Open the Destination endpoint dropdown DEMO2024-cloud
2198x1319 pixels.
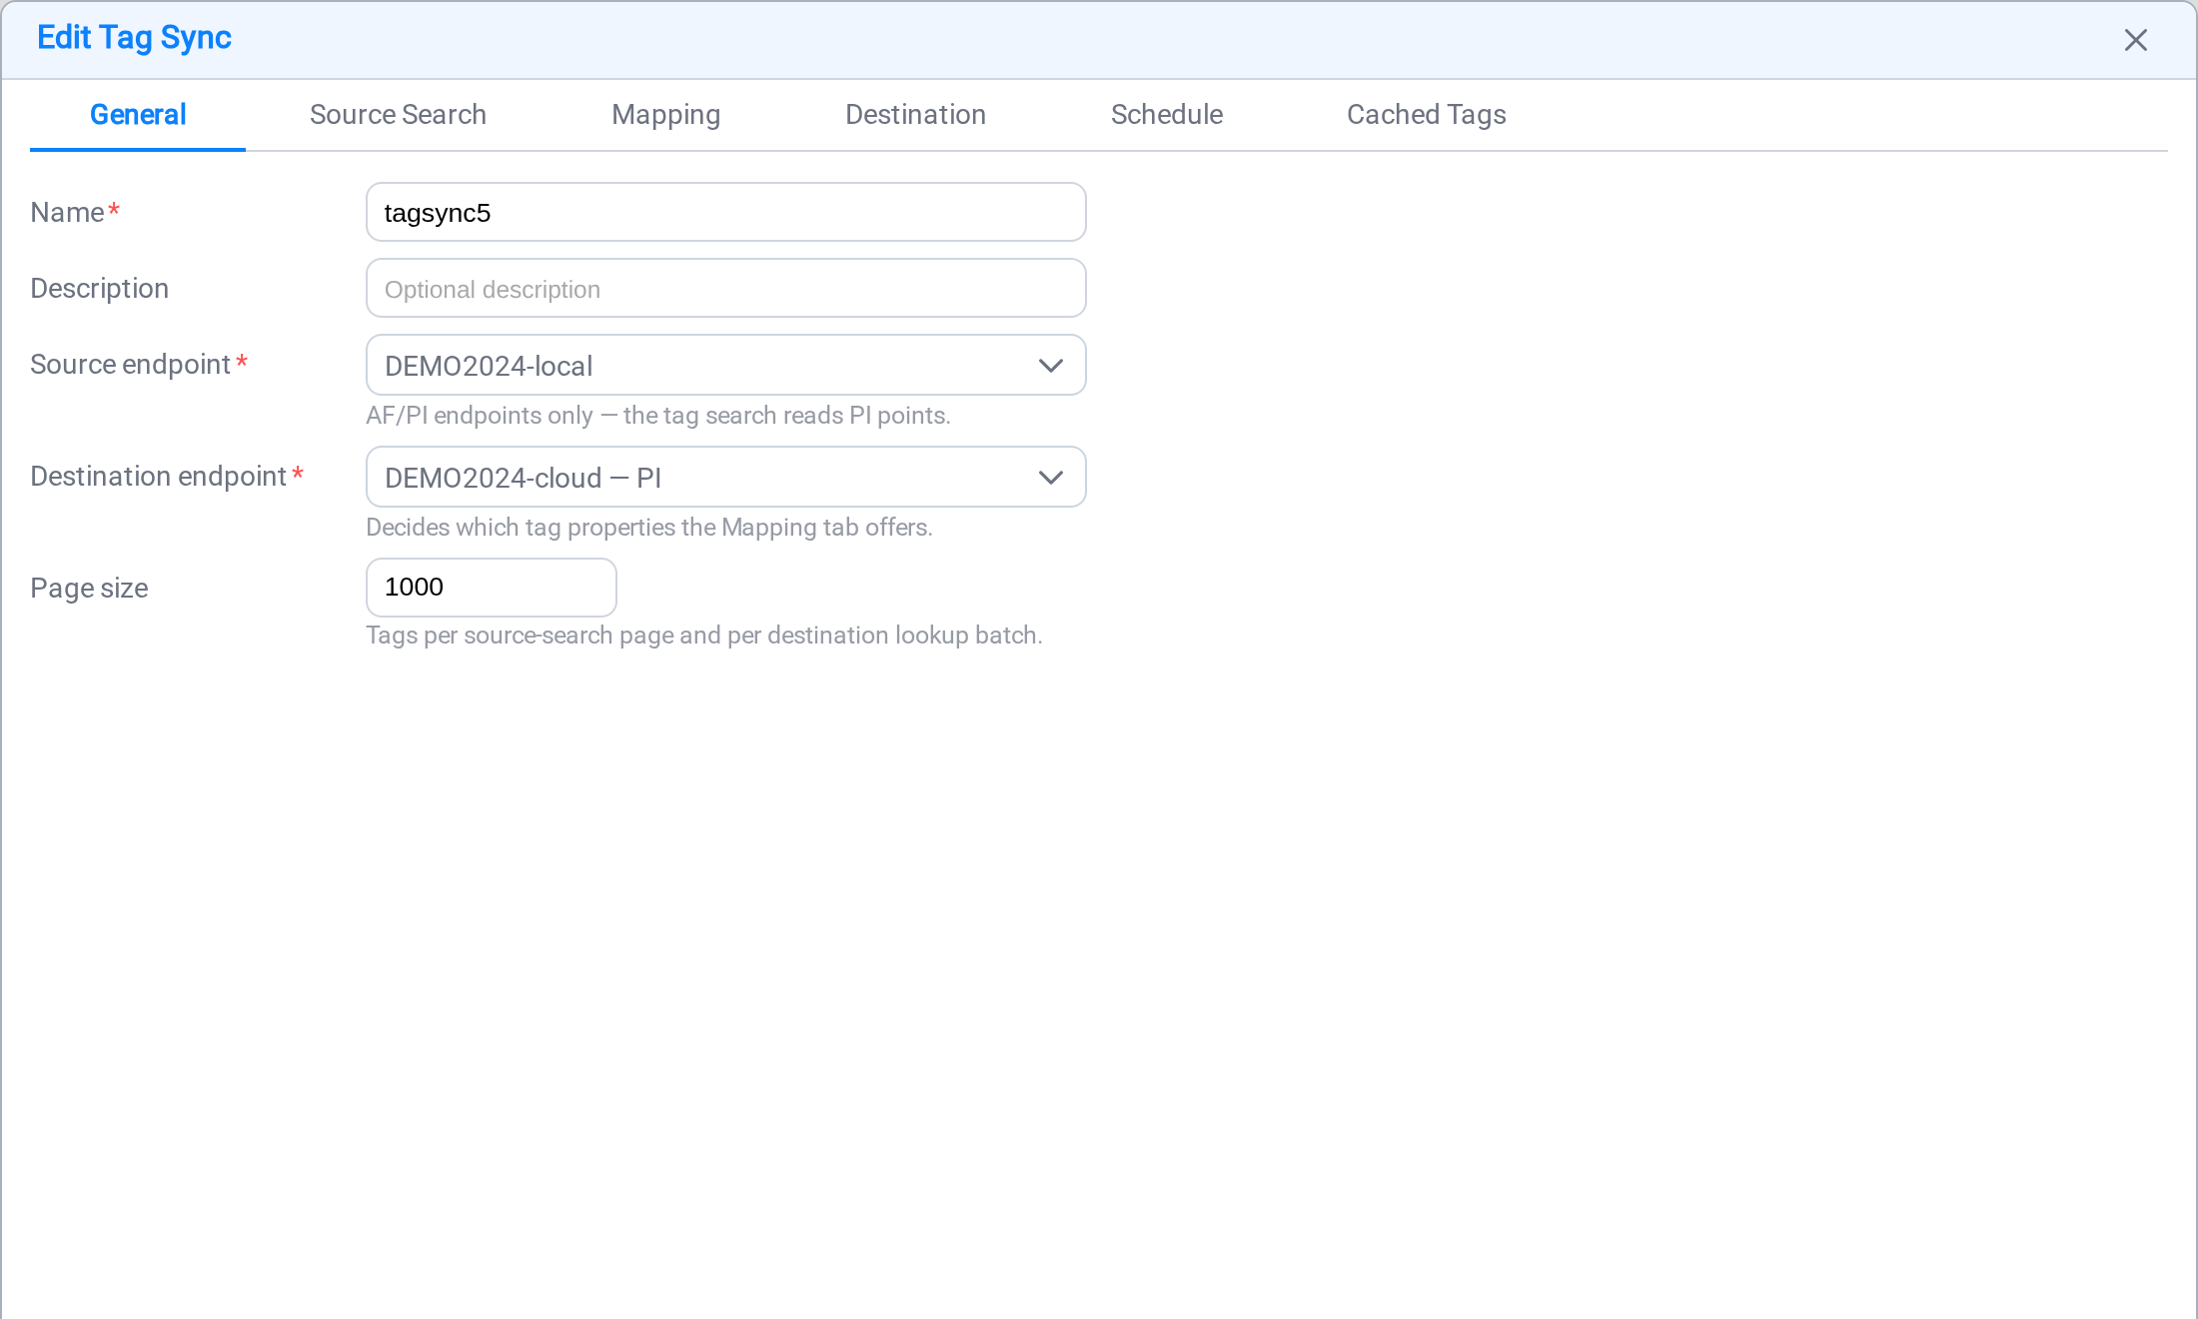726,478
